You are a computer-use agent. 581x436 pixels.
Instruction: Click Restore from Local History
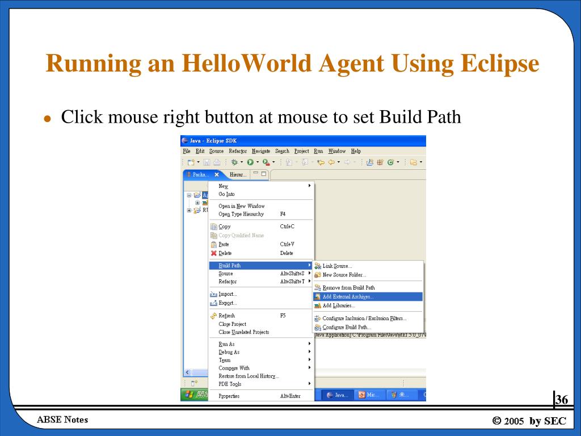pos(261,376)
